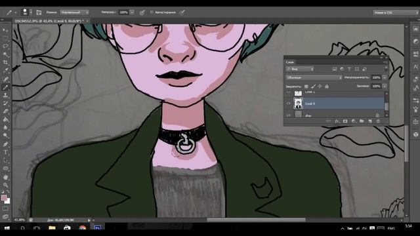The height and width of the screenshot is (236, 420).
Task: Delete the selected layer
Action: tap(378, 121)
